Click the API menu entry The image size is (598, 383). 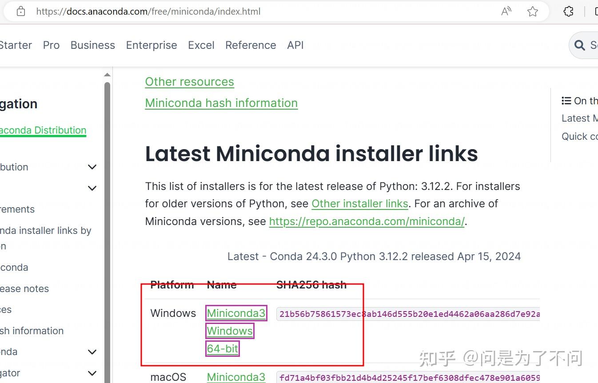(295, 45)
